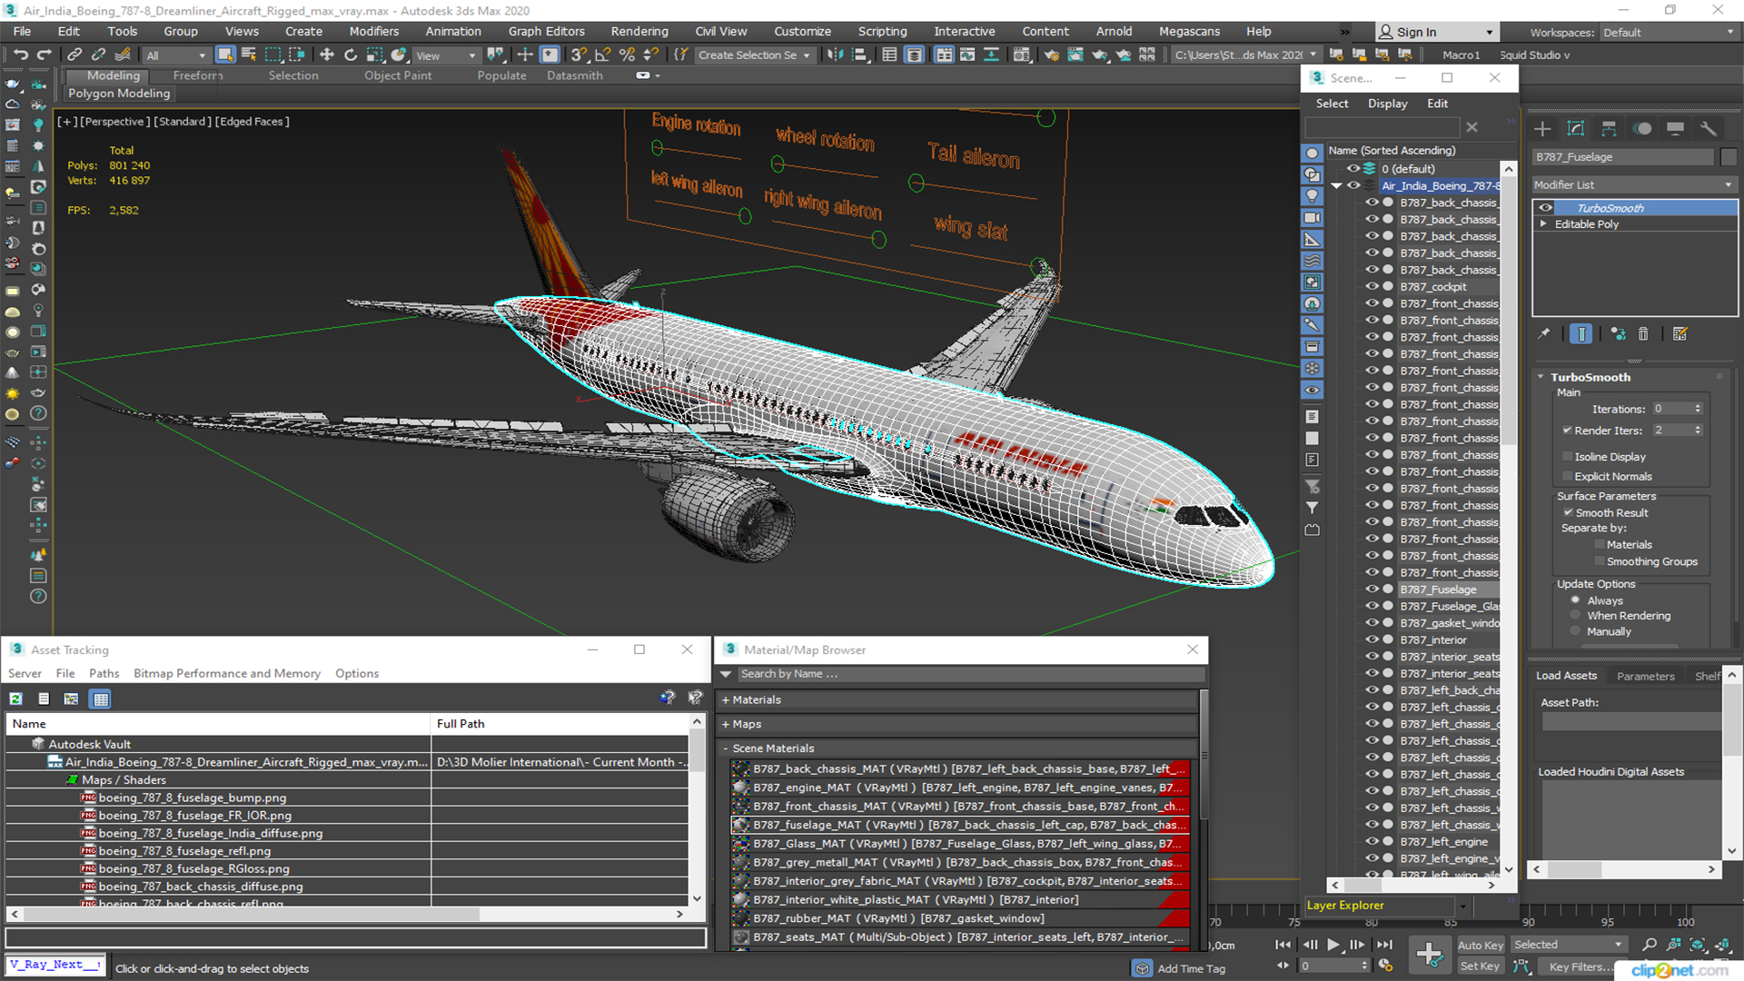Enable Isoline Display checkbox

1567,457
